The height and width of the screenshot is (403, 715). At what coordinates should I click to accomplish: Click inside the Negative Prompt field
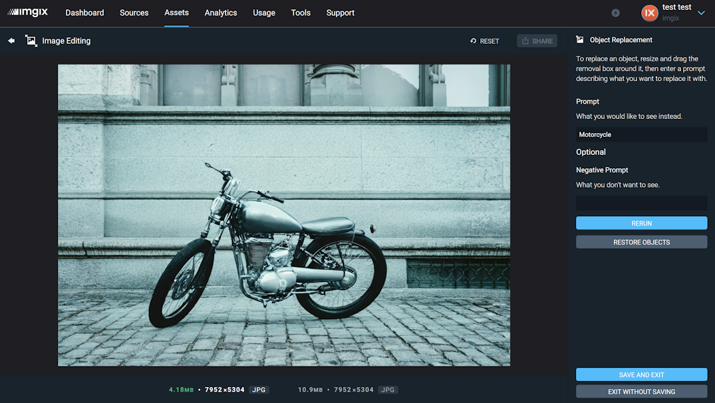(641, 202)
